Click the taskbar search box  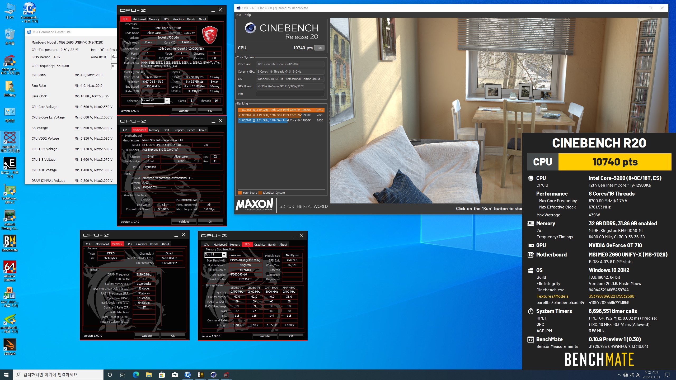pyautogui.click(x=58, y=375)
